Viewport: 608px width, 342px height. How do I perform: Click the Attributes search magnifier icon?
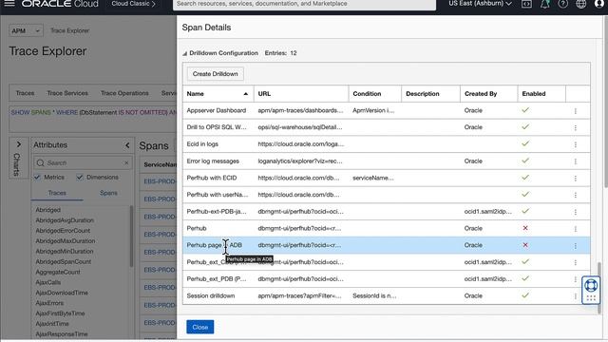pos(40,162)
